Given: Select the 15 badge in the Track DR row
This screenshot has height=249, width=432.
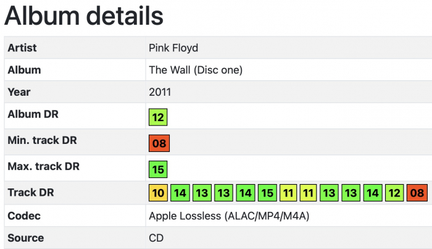Looking at the screenshot, I should (267, 193).
